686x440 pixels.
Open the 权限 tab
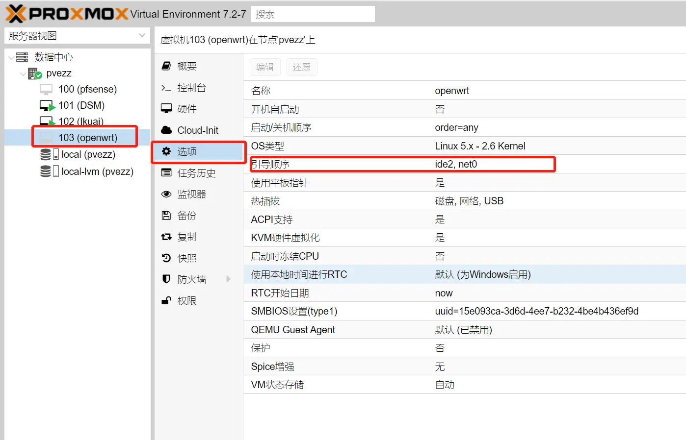tap(198, 301)
